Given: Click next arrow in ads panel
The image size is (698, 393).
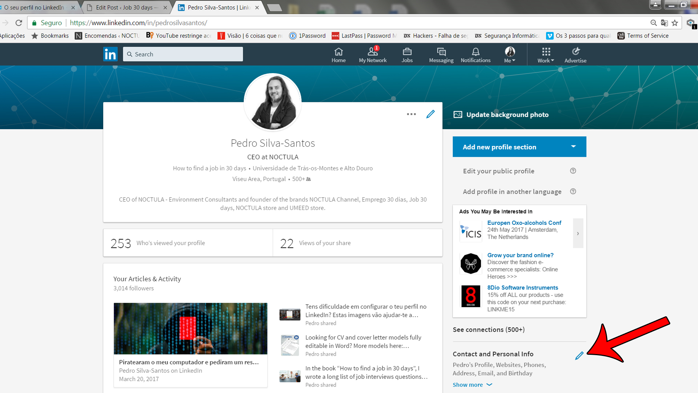Looking at the screenshot, I should (578, 233).
